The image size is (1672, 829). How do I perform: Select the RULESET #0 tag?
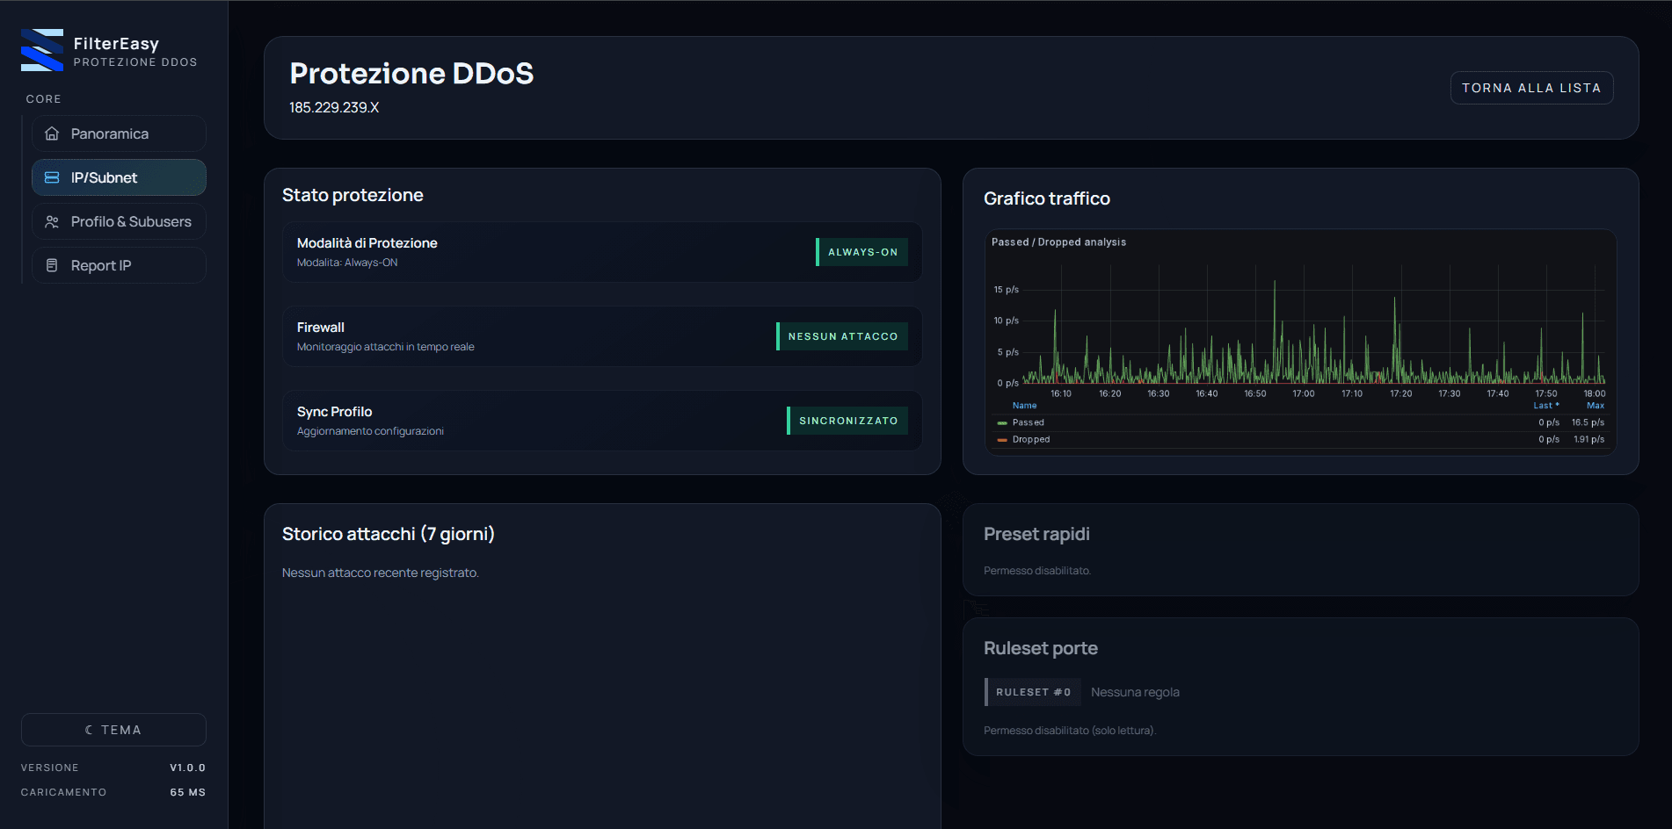pyautogui.click(x=1033, y=692)
